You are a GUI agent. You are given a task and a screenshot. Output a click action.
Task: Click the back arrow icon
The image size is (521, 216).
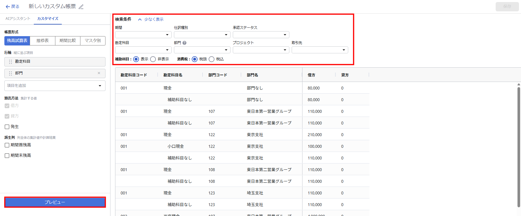(x=8, y=7)
